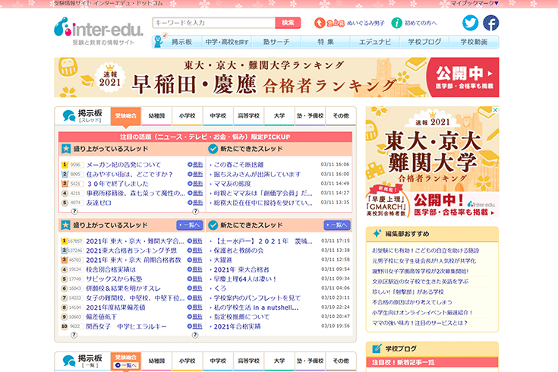Viewport: 558px width, 372px height.
Task: Click the checkmark icon beside first 新たにできたスレッド
Action: click(213, 149)
